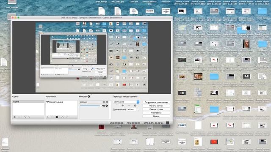Screen dimensions: 271x152
Task: Click Остановить трансляцию button
Action: coord(156,102)
